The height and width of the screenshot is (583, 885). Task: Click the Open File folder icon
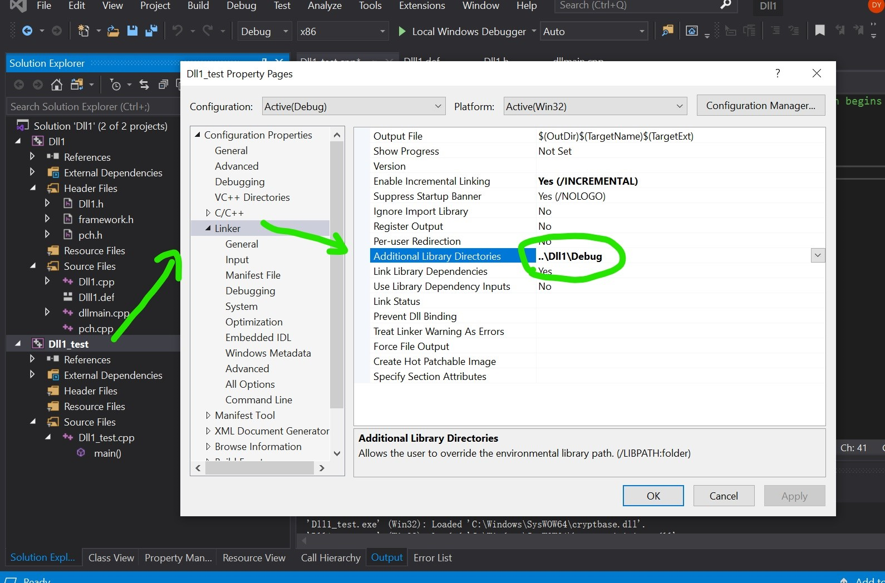coord(113,31)
